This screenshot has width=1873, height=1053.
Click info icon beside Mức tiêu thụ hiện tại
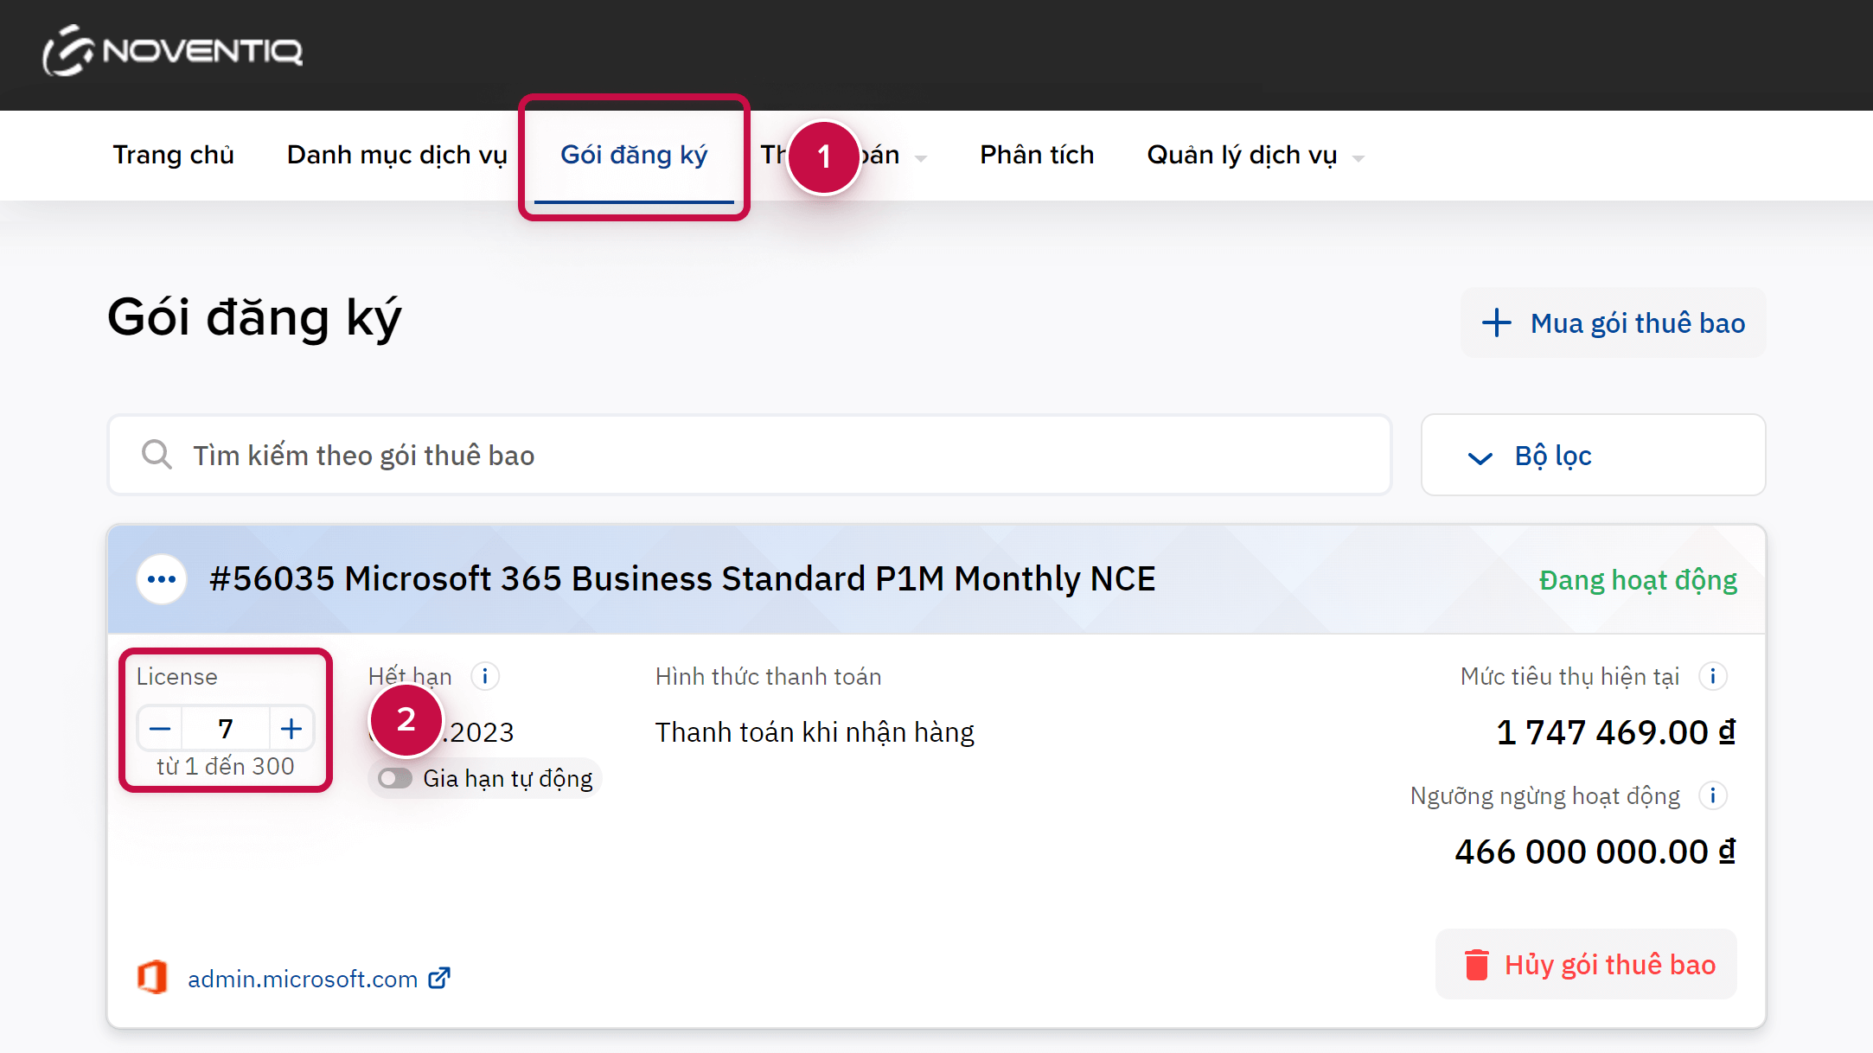(1712, 676)
